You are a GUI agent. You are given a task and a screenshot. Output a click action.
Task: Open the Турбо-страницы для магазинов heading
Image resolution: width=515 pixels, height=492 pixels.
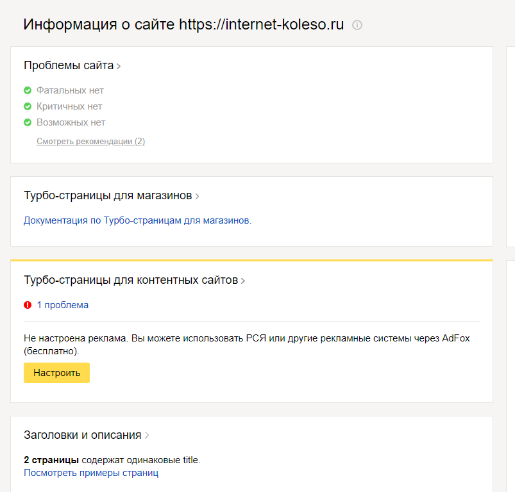(108, 195)
